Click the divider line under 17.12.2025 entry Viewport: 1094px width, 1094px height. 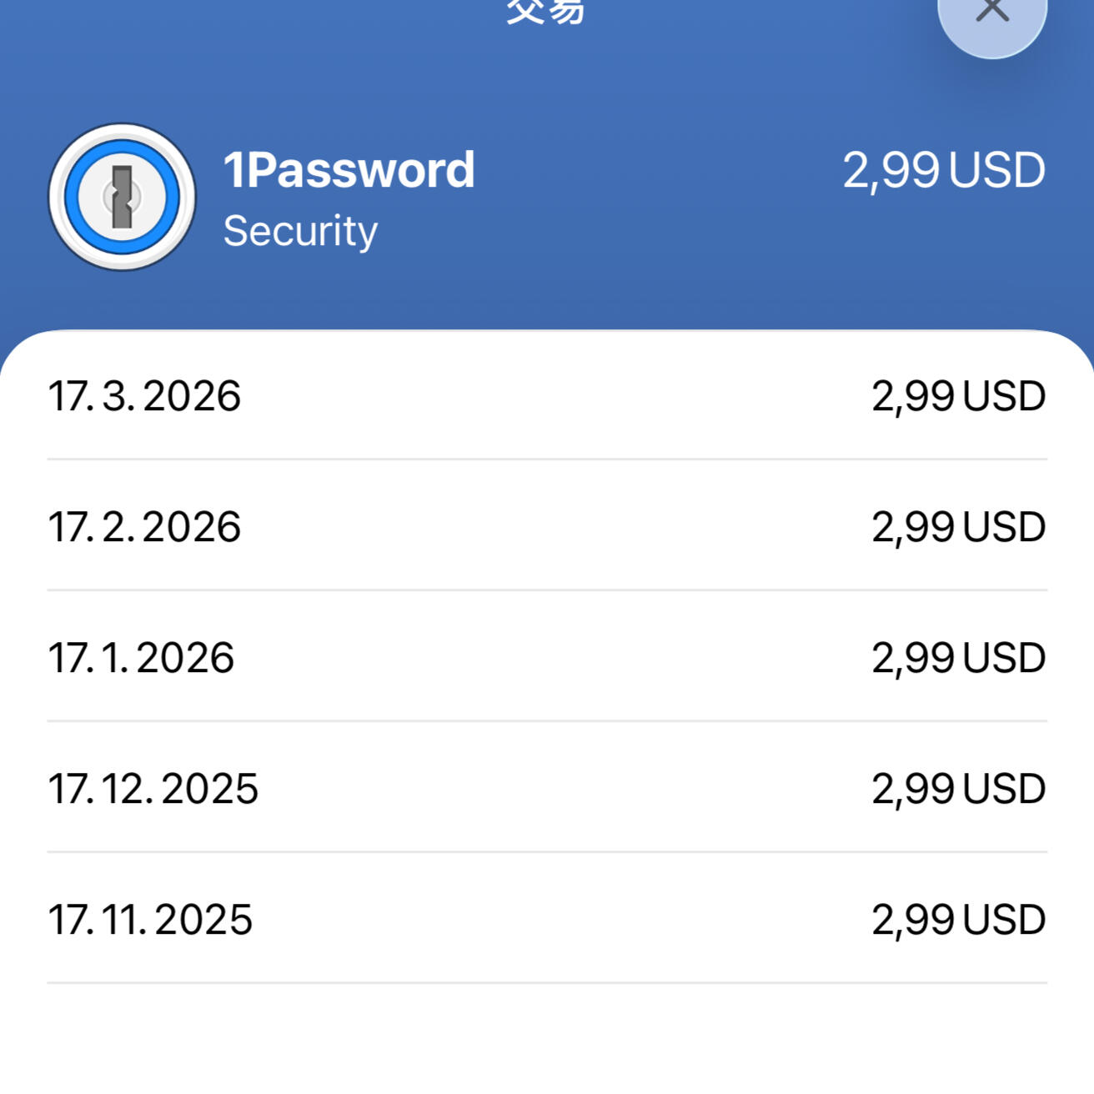547,851
